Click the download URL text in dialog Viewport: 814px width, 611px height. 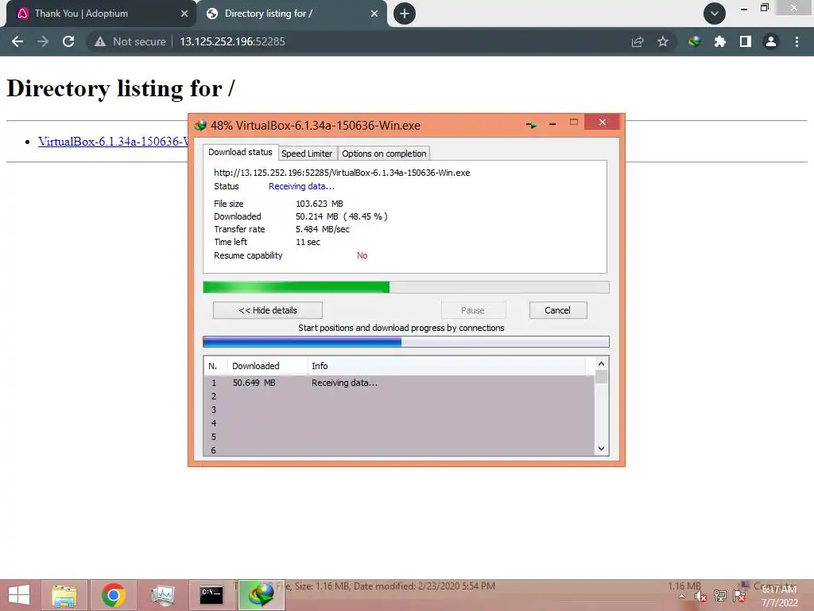point(342,173)
